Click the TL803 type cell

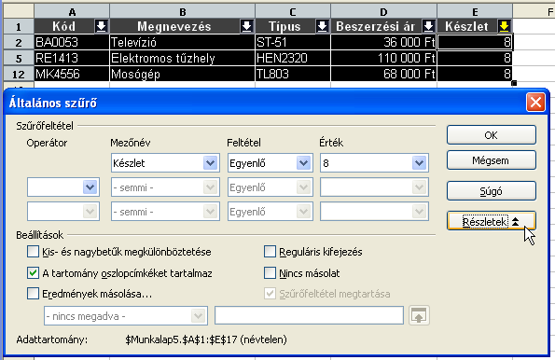293,74
